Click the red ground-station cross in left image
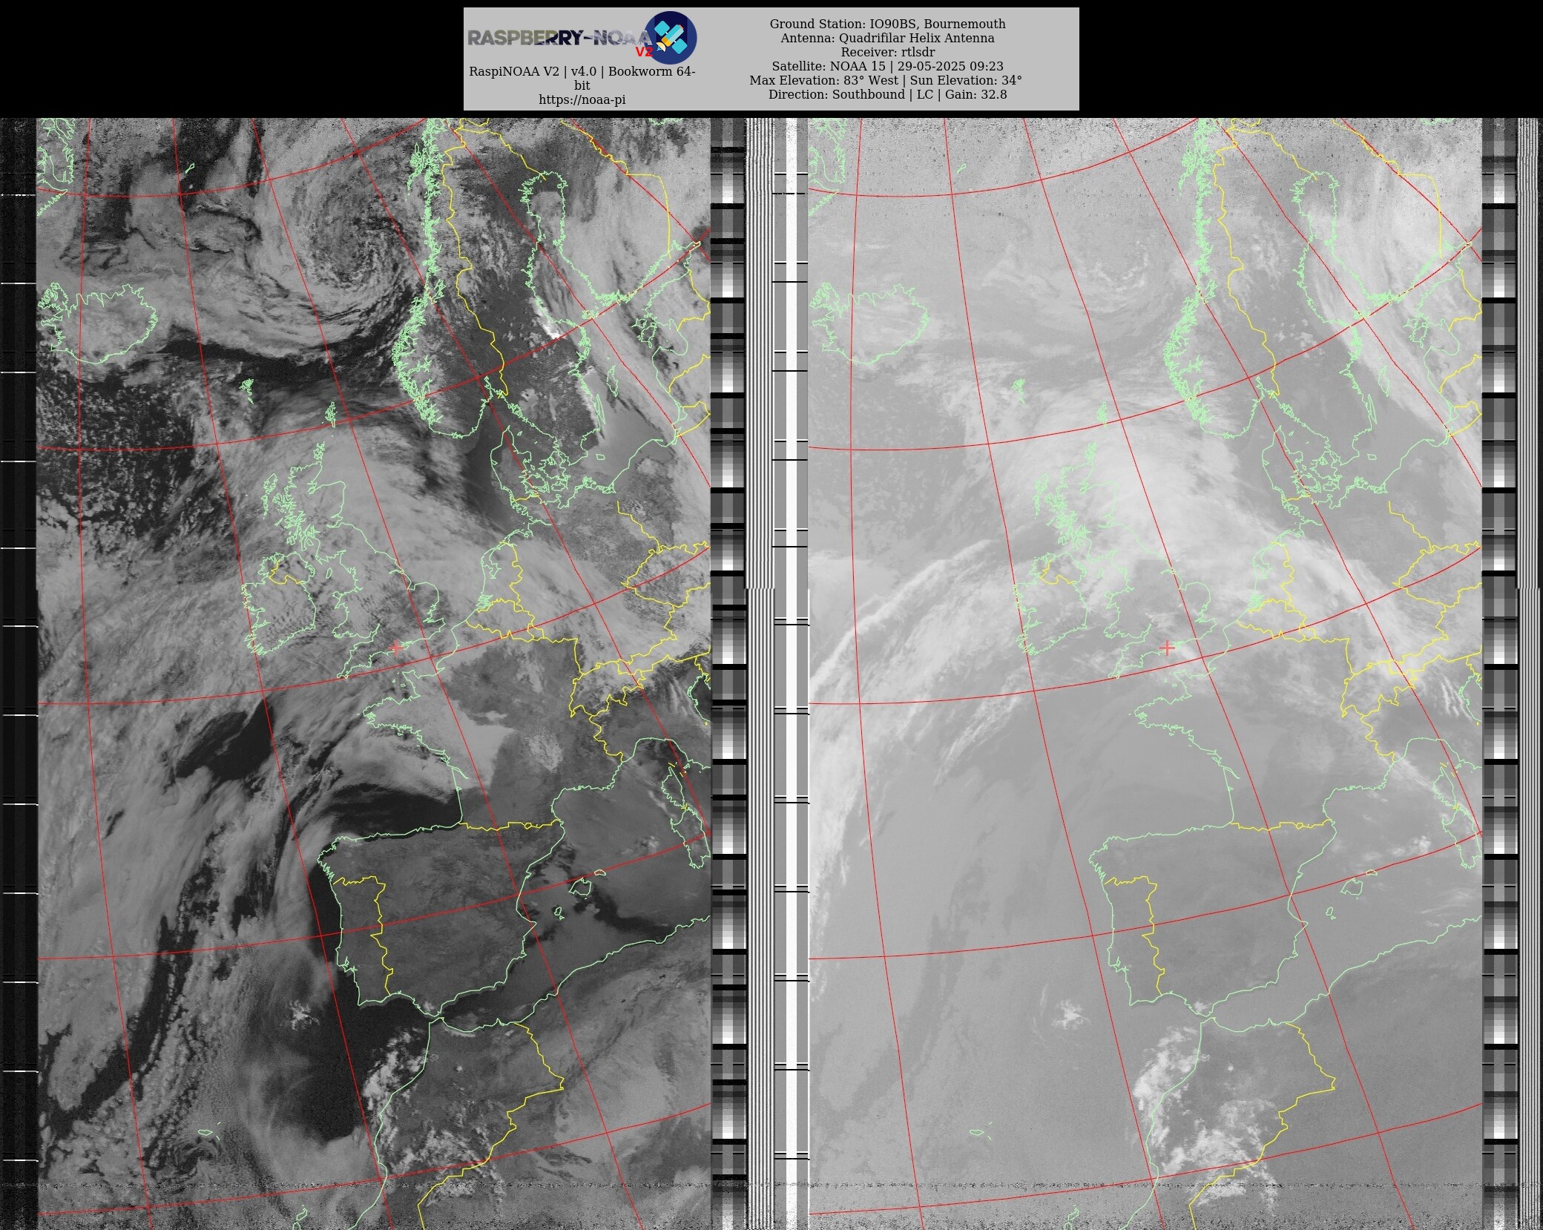 [x=396, y=648]
